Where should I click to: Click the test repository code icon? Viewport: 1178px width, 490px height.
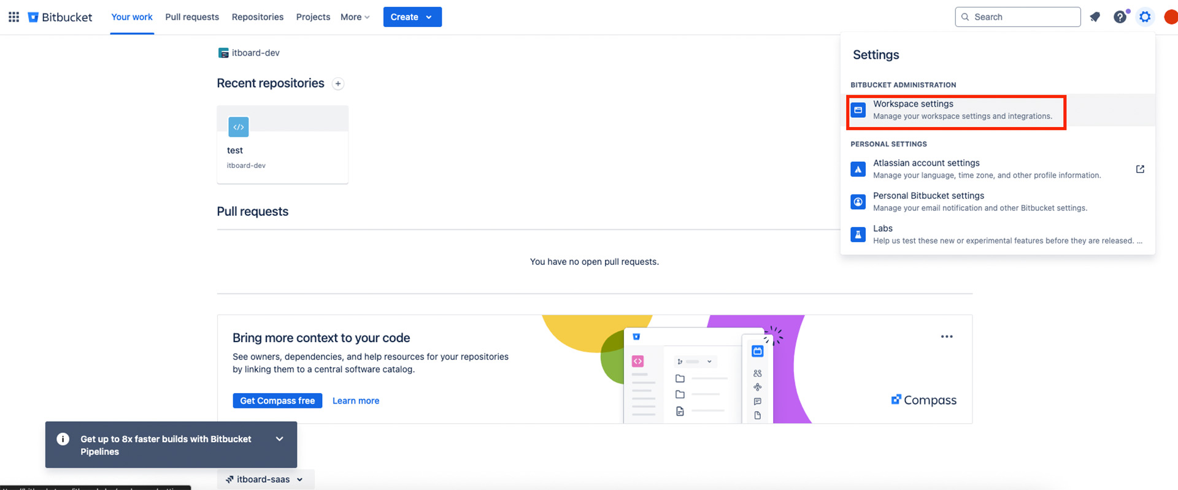pos(239,127)
